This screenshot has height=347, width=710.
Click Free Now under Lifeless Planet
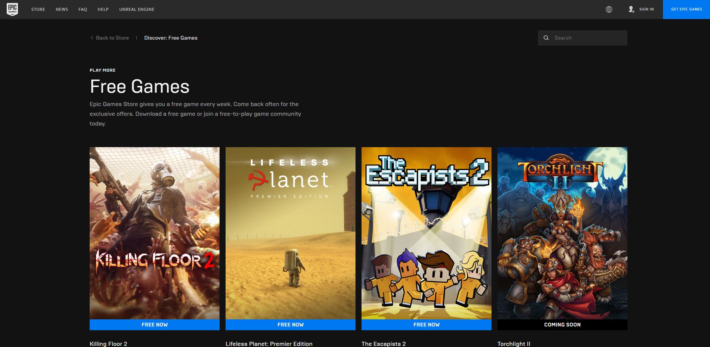coord(291,325)
